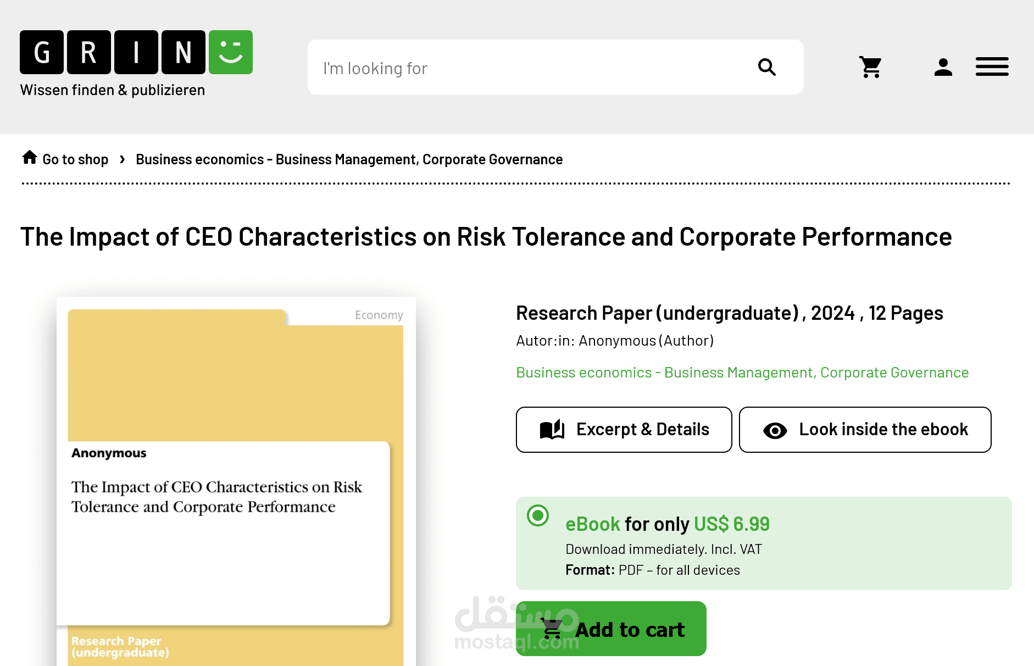
Task: Click the open book Excerpt icon
Action: pos(552,430)
